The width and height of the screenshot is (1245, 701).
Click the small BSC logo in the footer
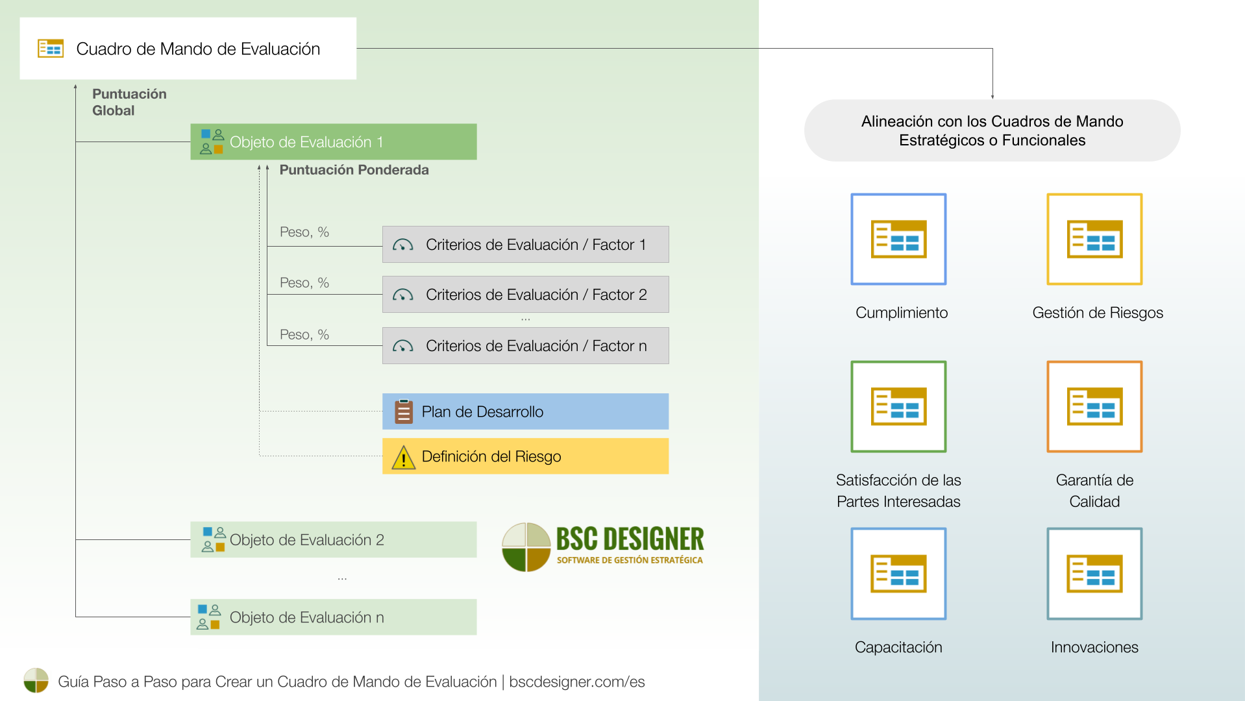(36, 681)
